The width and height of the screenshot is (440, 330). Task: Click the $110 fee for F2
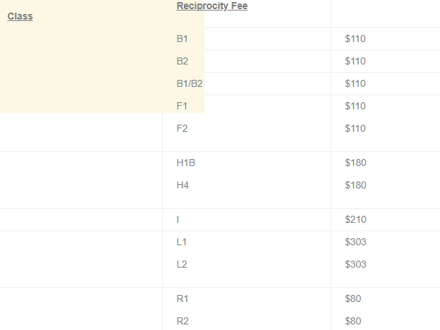click(x=355, y=128)
